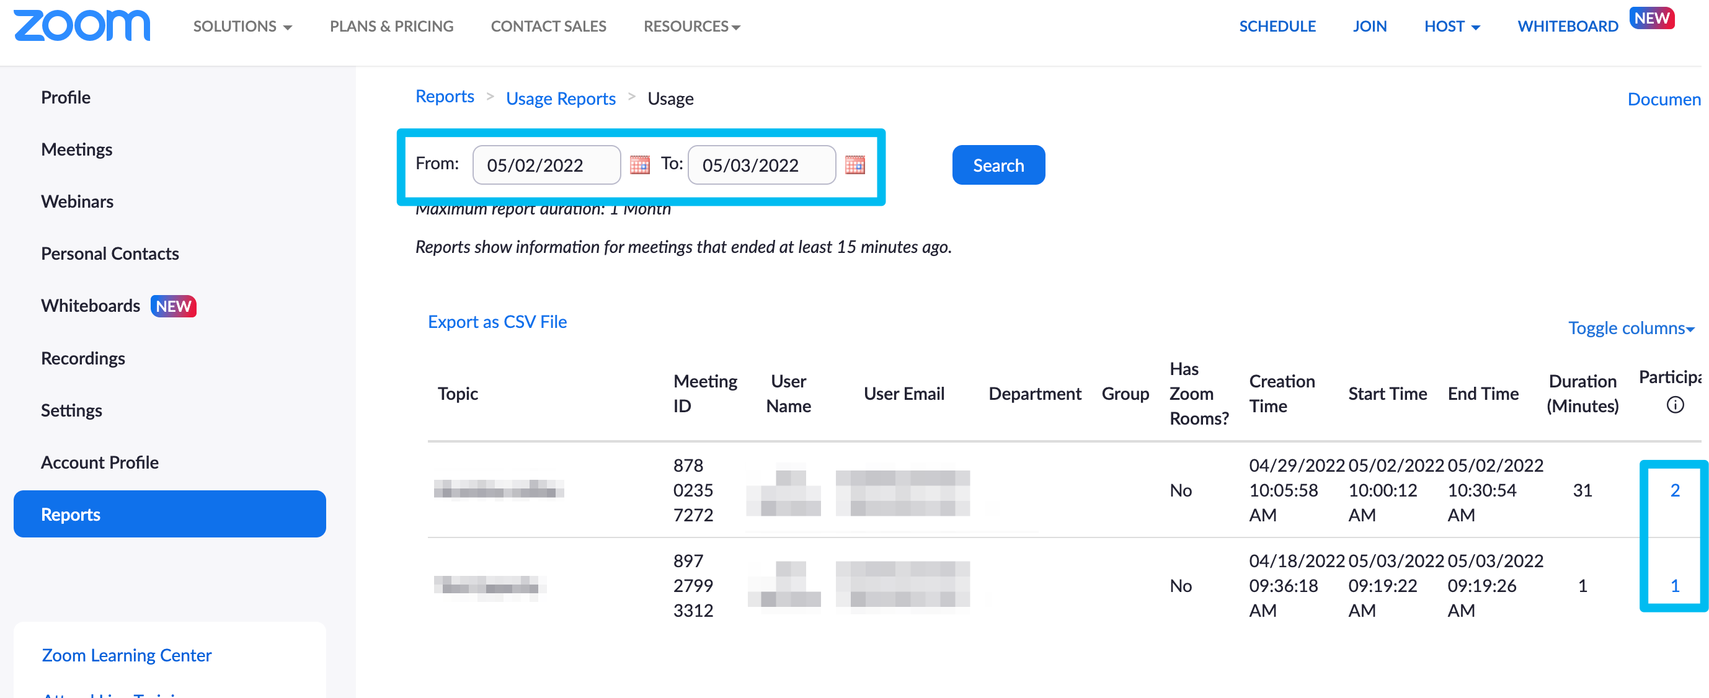
Task: Open the Document link at top right
Action: [x=1664, y=99]
